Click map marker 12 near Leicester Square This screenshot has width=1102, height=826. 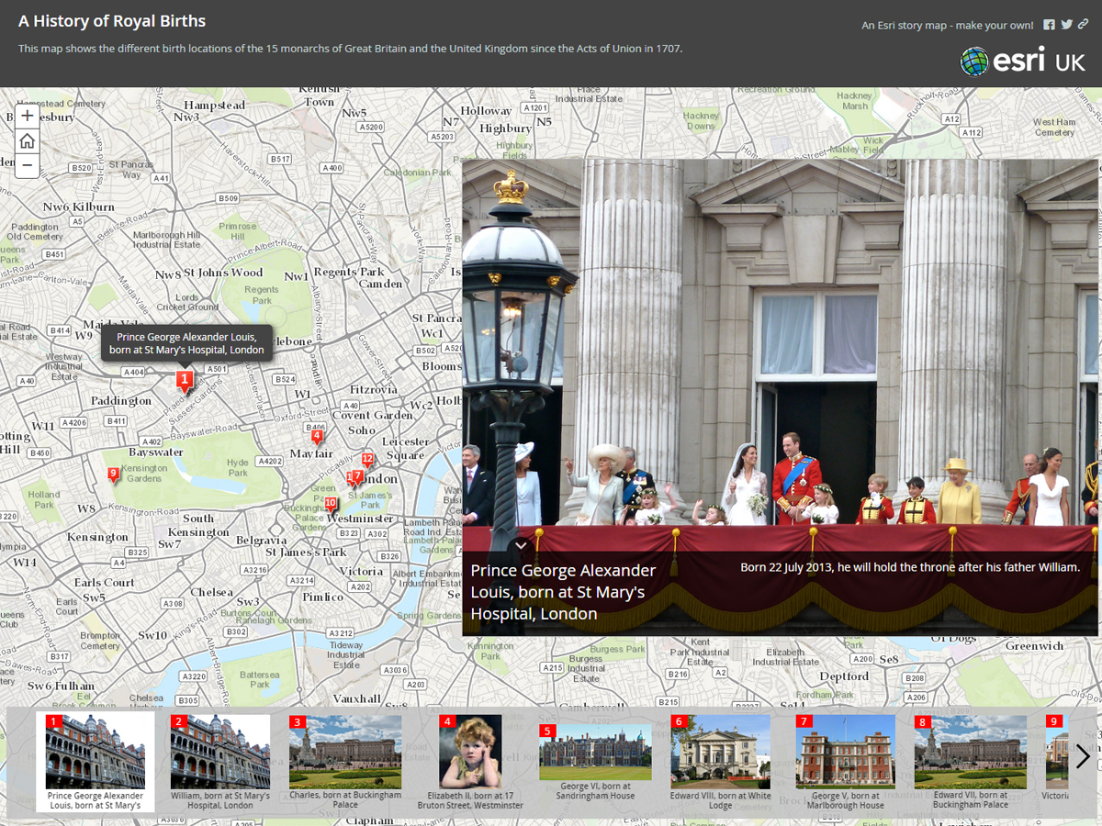[x=367, y=459]
